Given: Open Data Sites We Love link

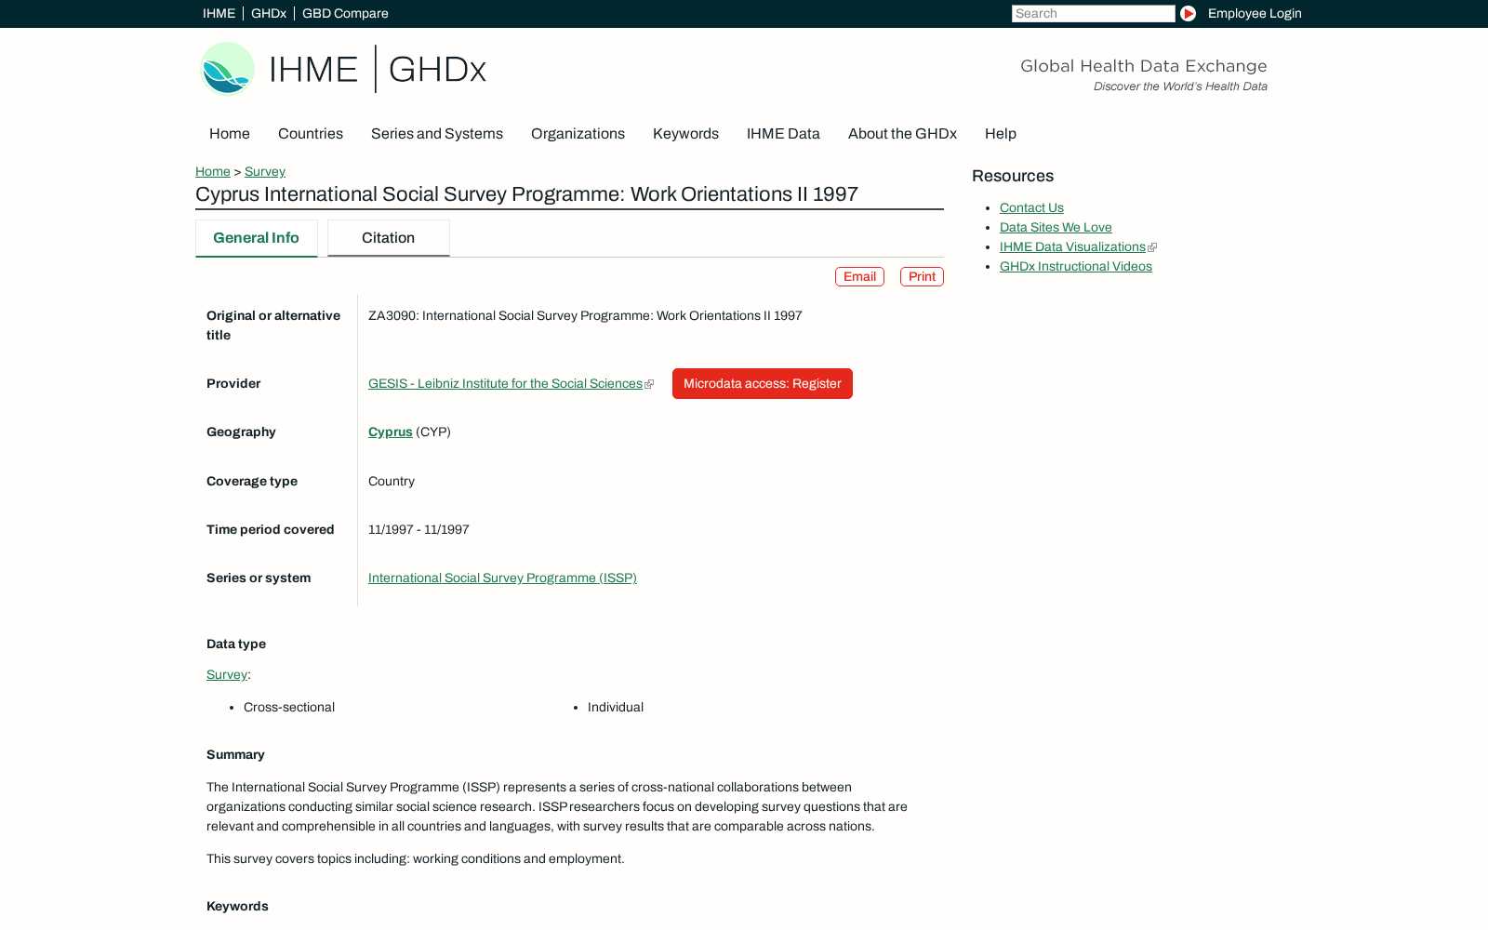Looking at the screenshot, I should pyautogui.click(x=1056, y=228).
